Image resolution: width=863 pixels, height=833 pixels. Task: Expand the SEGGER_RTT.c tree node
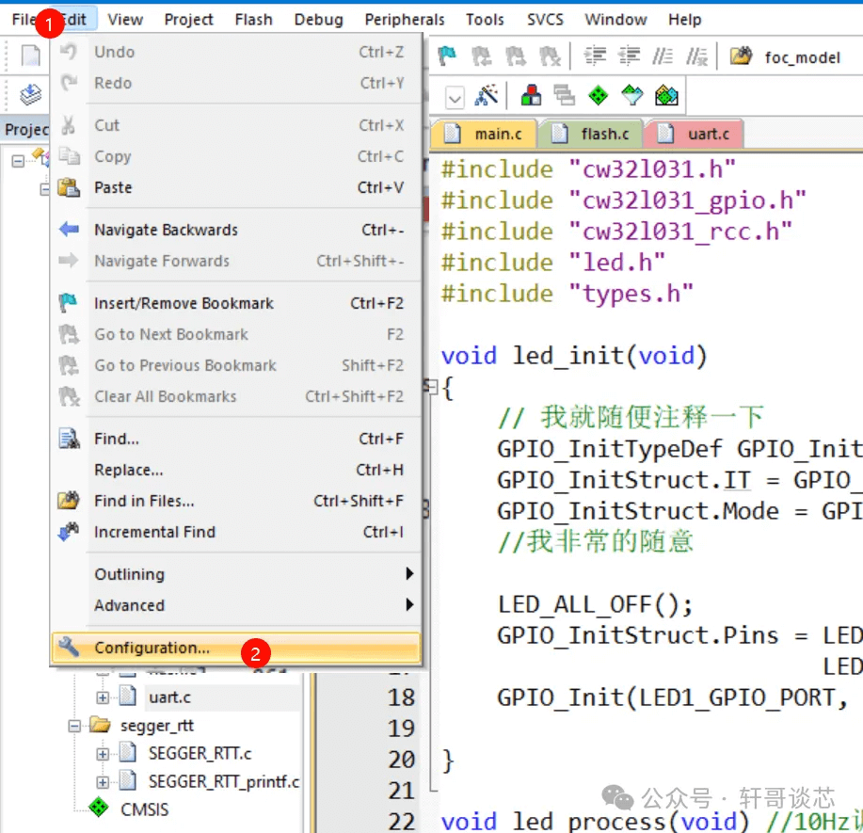click(104, 754)
